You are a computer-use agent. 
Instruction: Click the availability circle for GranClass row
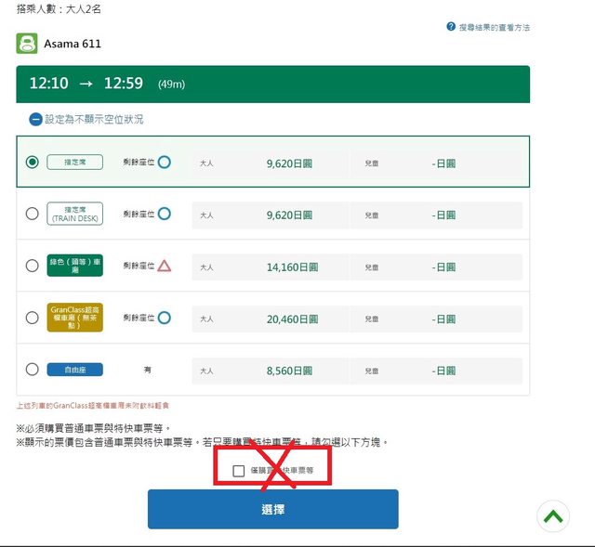[165, 318]
